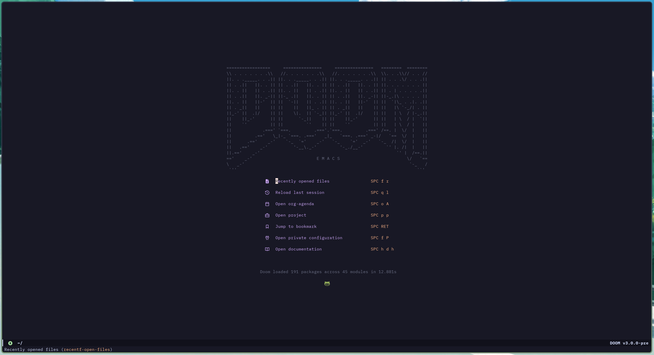The height and width of the screenshot is (355, 654).
Task: Click the file icon beside Recently opened files
Action: 267,181
